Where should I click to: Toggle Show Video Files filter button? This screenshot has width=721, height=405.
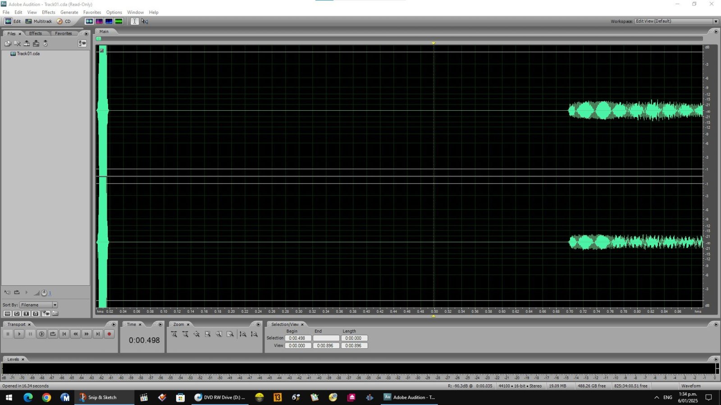[x=26, y=314]
